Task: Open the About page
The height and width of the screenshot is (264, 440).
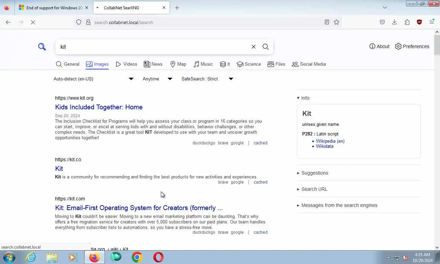Action: point(379,46)
